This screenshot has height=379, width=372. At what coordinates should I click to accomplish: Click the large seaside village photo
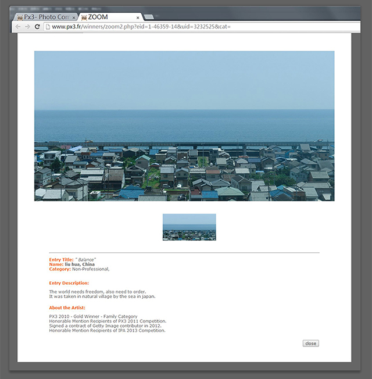184,126
